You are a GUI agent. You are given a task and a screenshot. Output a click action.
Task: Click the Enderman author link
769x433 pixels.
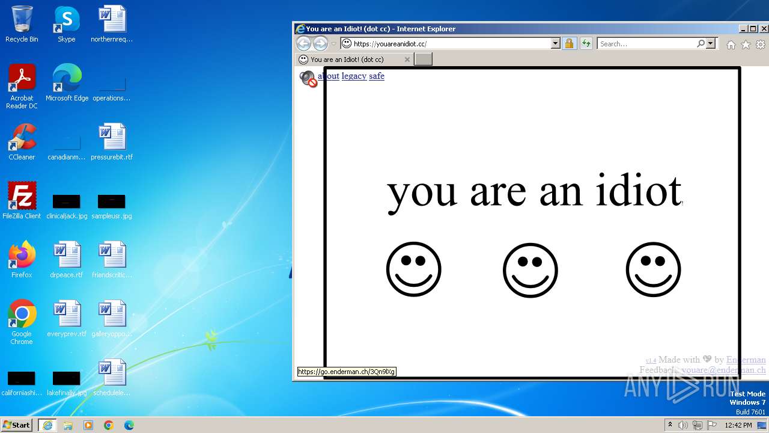(x=746, y=360)
